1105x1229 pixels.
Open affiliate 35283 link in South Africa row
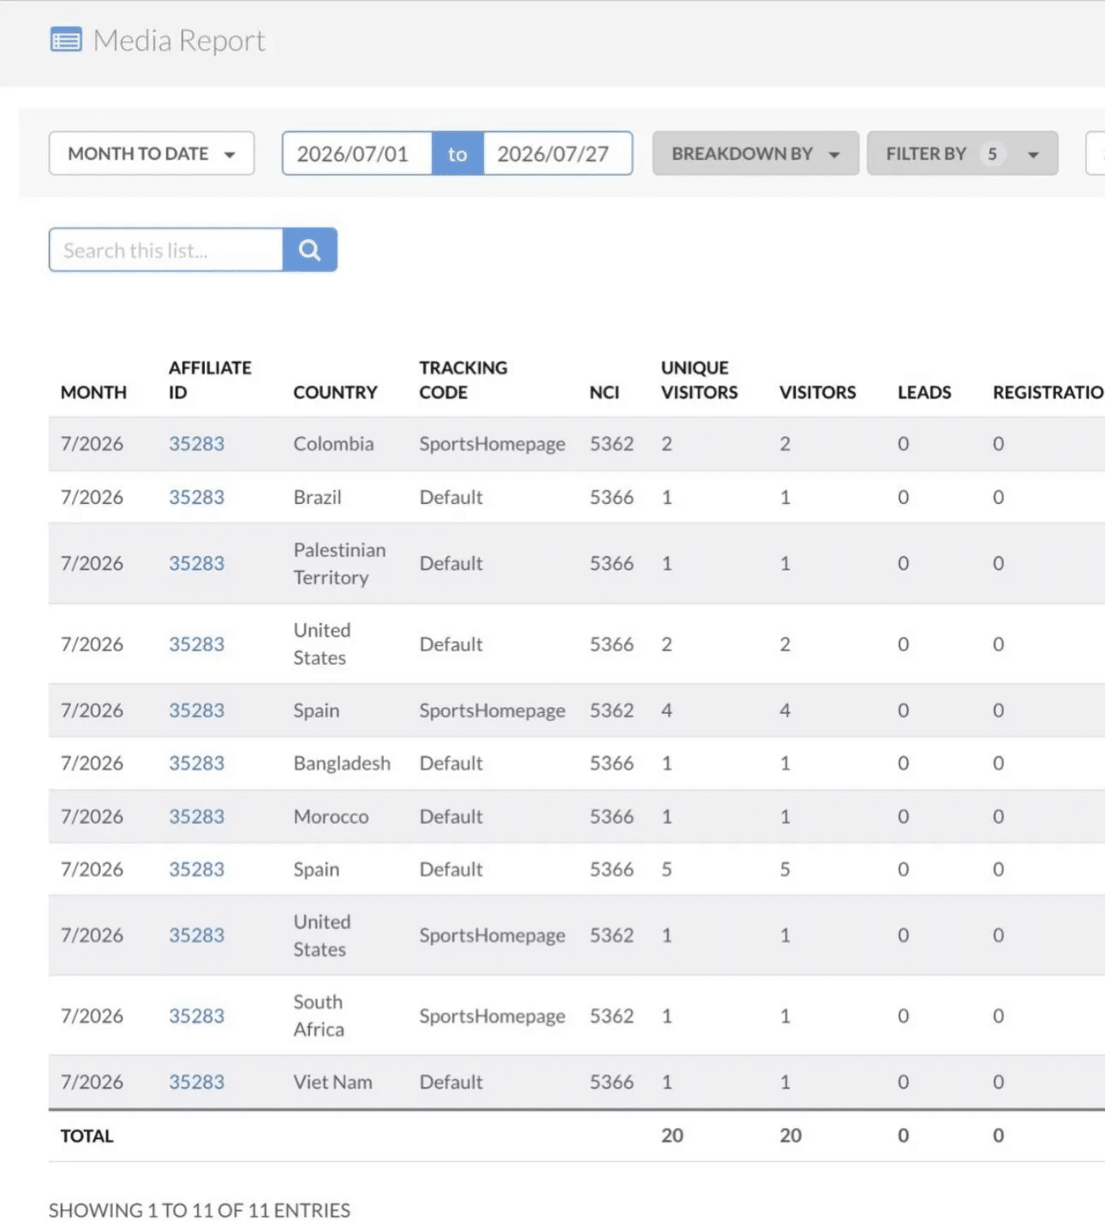196,1016
